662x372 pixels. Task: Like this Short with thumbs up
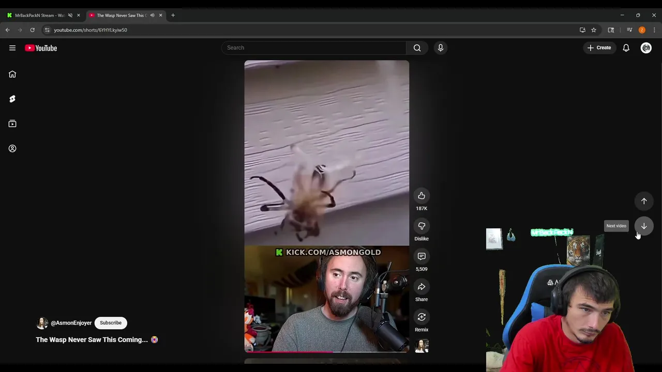point(422,195)
